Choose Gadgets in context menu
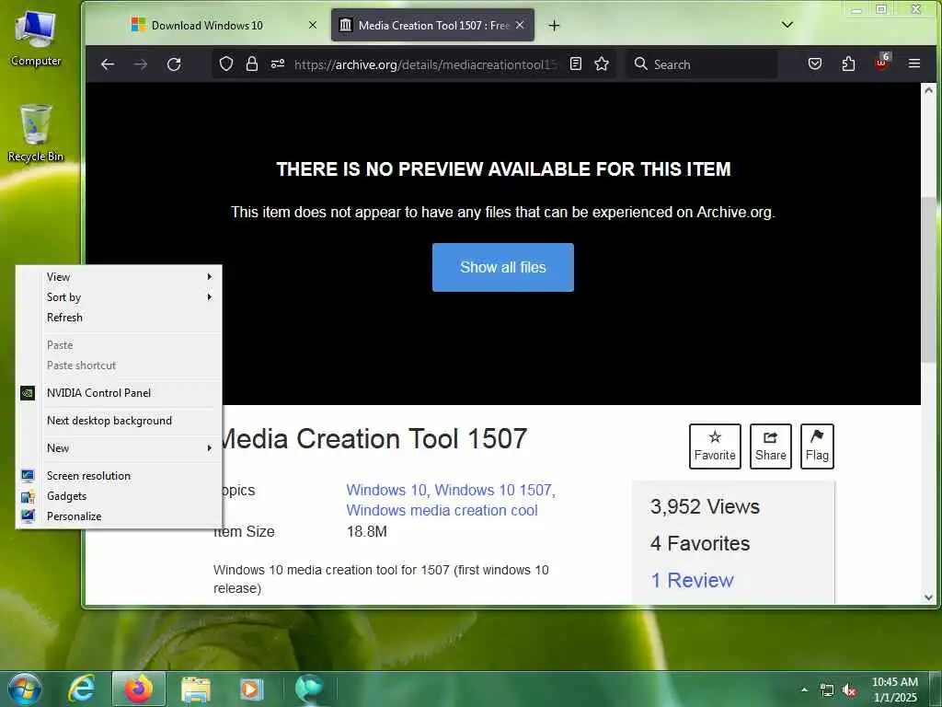Image resolution: width=942 pixels, height=707 pixels. (119, 496)
